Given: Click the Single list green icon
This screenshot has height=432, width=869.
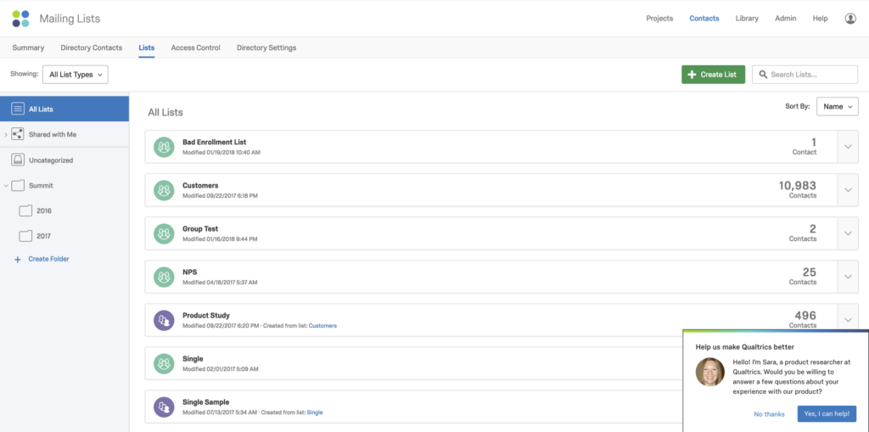Looking at the screenshot, I should [x=164, y=363].
